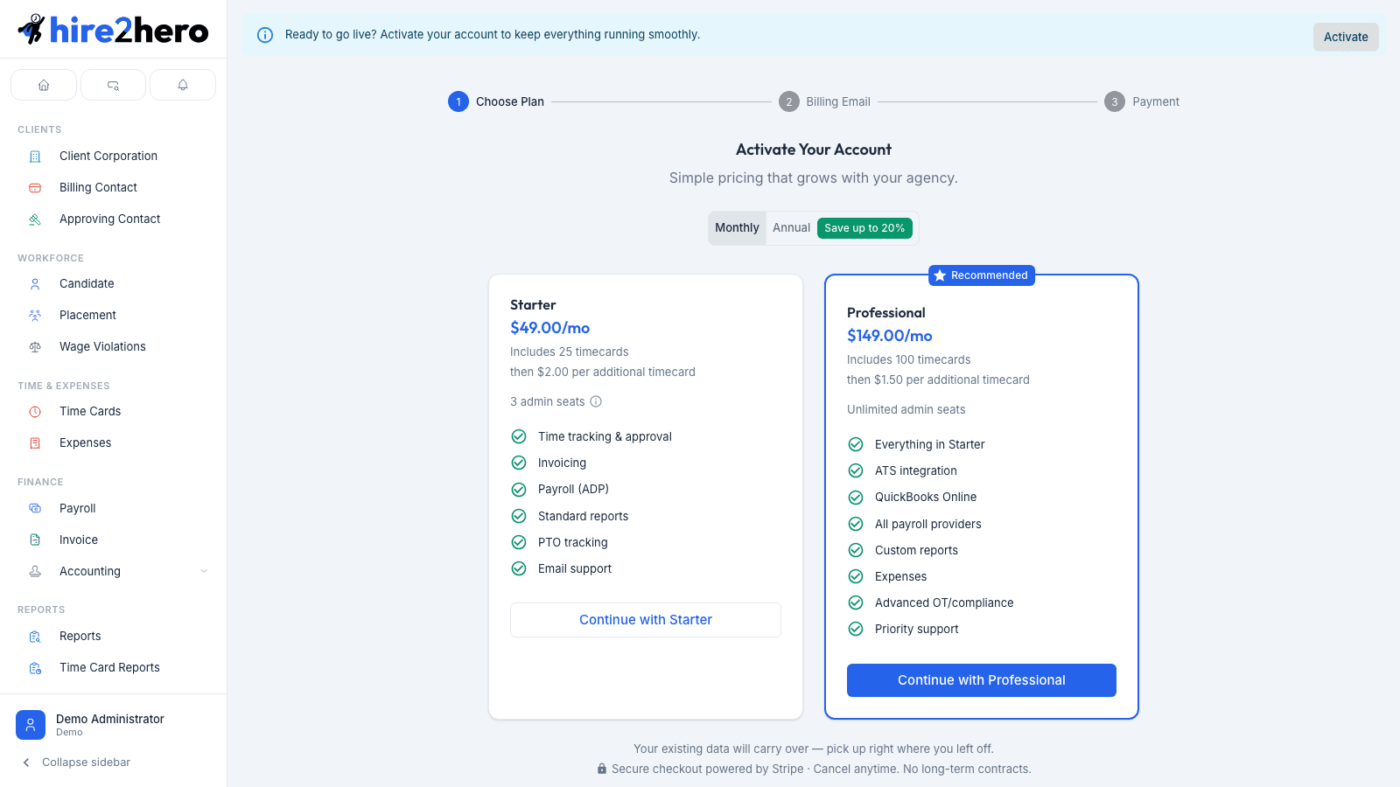Click Advanced OT/compliance feature
This screenshot has width=1400, height=787.
coord(944,603)
